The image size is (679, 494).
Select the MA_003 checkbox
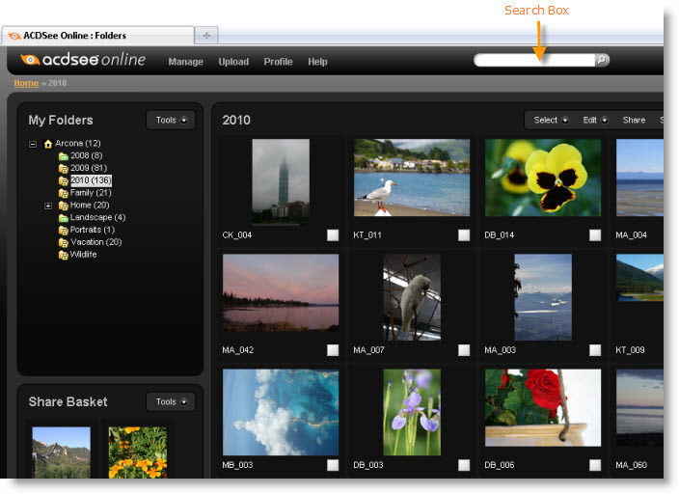click(595, 350)
